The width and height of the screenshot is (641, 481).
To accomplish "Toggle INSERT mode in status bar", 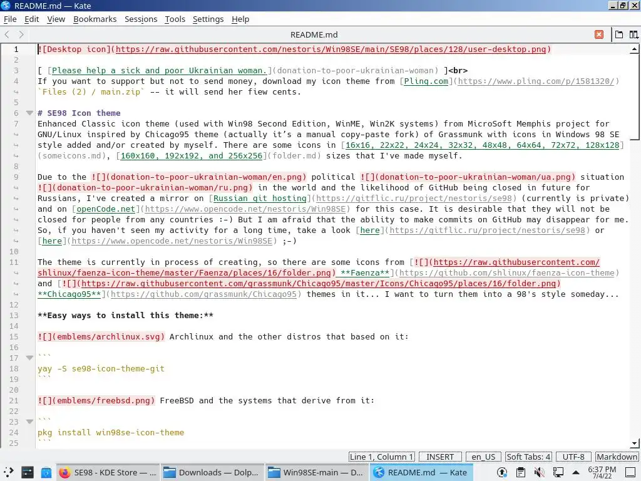I will pos(440,457).
